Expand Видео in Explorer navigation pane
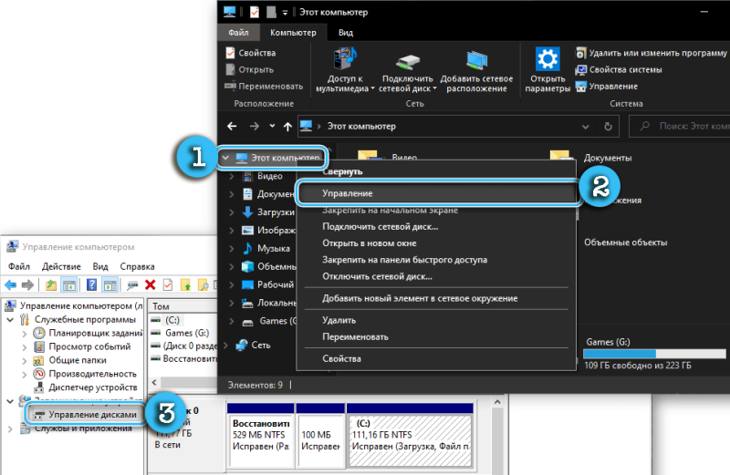Image resolution: width=730 pixels, height=475 pixels. (x=232, y=176)
